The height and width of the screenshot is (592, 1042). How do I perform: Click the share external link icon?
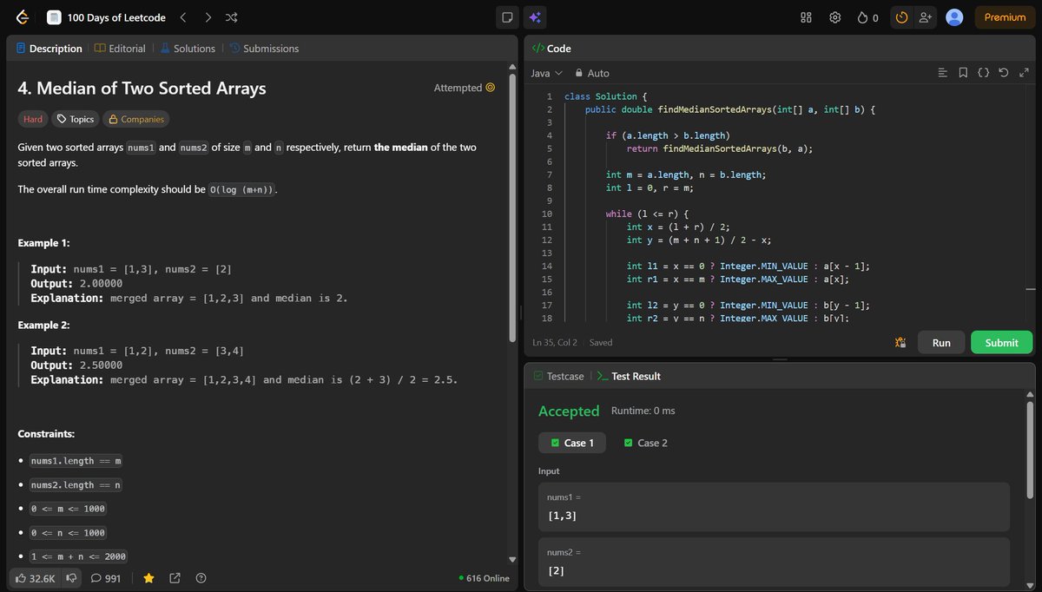[x=175, y=578]
